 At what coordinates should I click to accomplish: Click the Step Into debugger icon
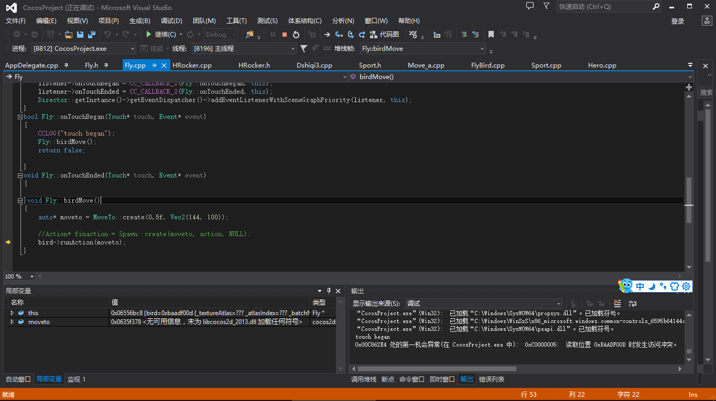coord(339,35)
